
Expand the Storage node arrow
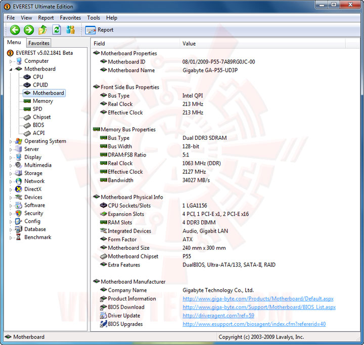[11, 174]
